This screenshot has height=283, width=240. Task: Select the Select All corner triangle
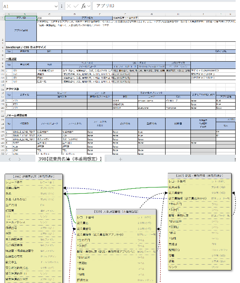3,15
